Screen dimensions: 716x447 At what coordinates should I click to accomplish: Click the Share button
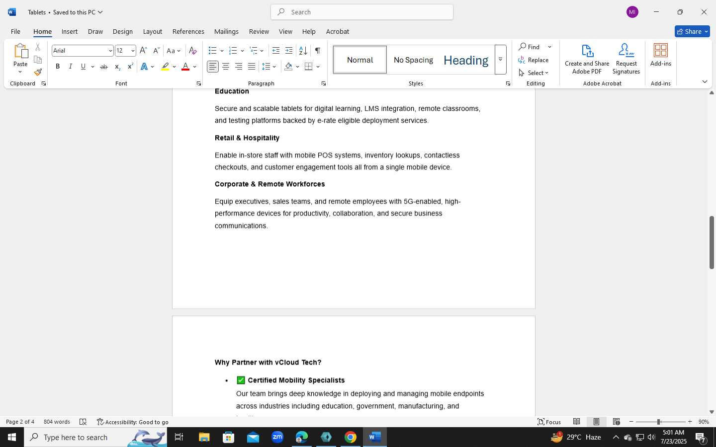click(x=692, y=31)
